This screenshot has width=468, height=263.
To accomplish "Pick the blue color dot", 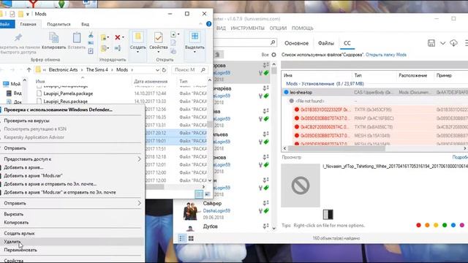I will pos(453,225).
